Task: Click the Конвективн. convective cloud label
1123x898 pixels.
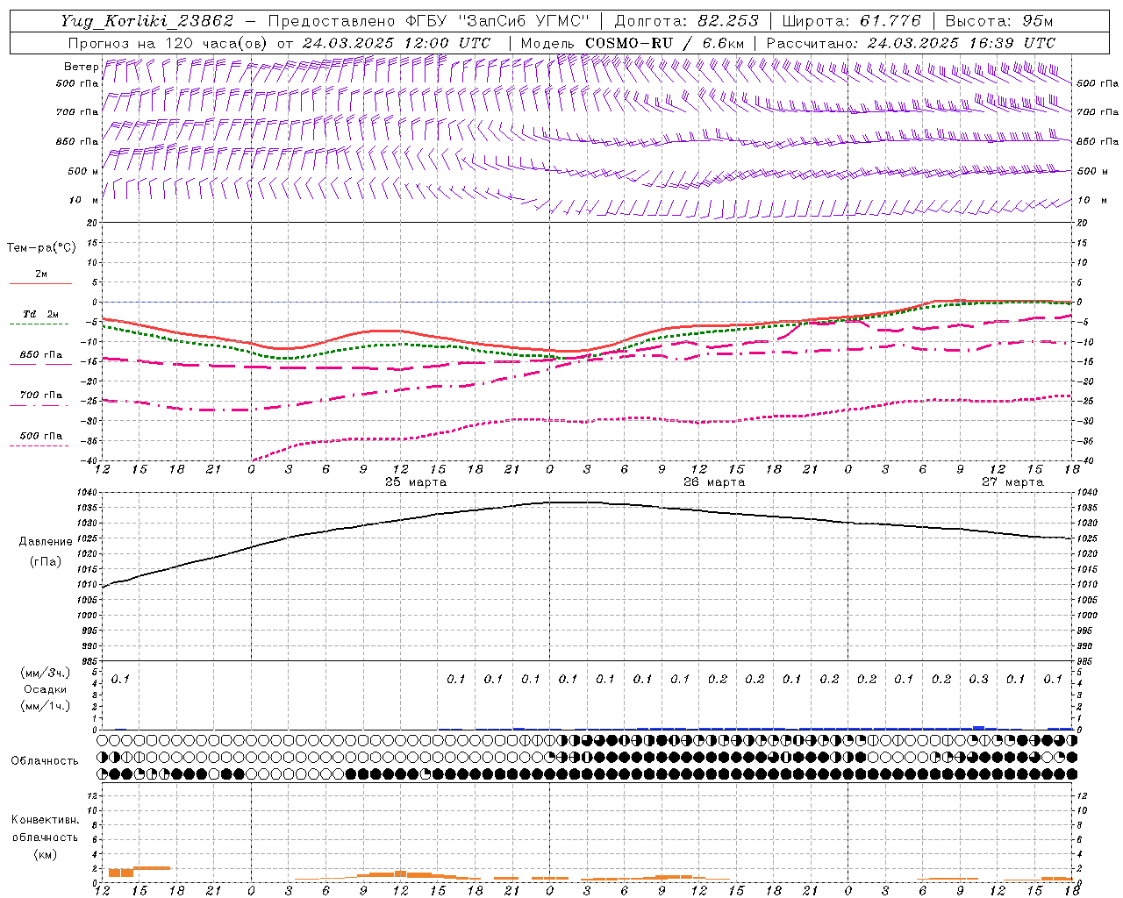Action: pyautogui.click(x=45, y=820)
